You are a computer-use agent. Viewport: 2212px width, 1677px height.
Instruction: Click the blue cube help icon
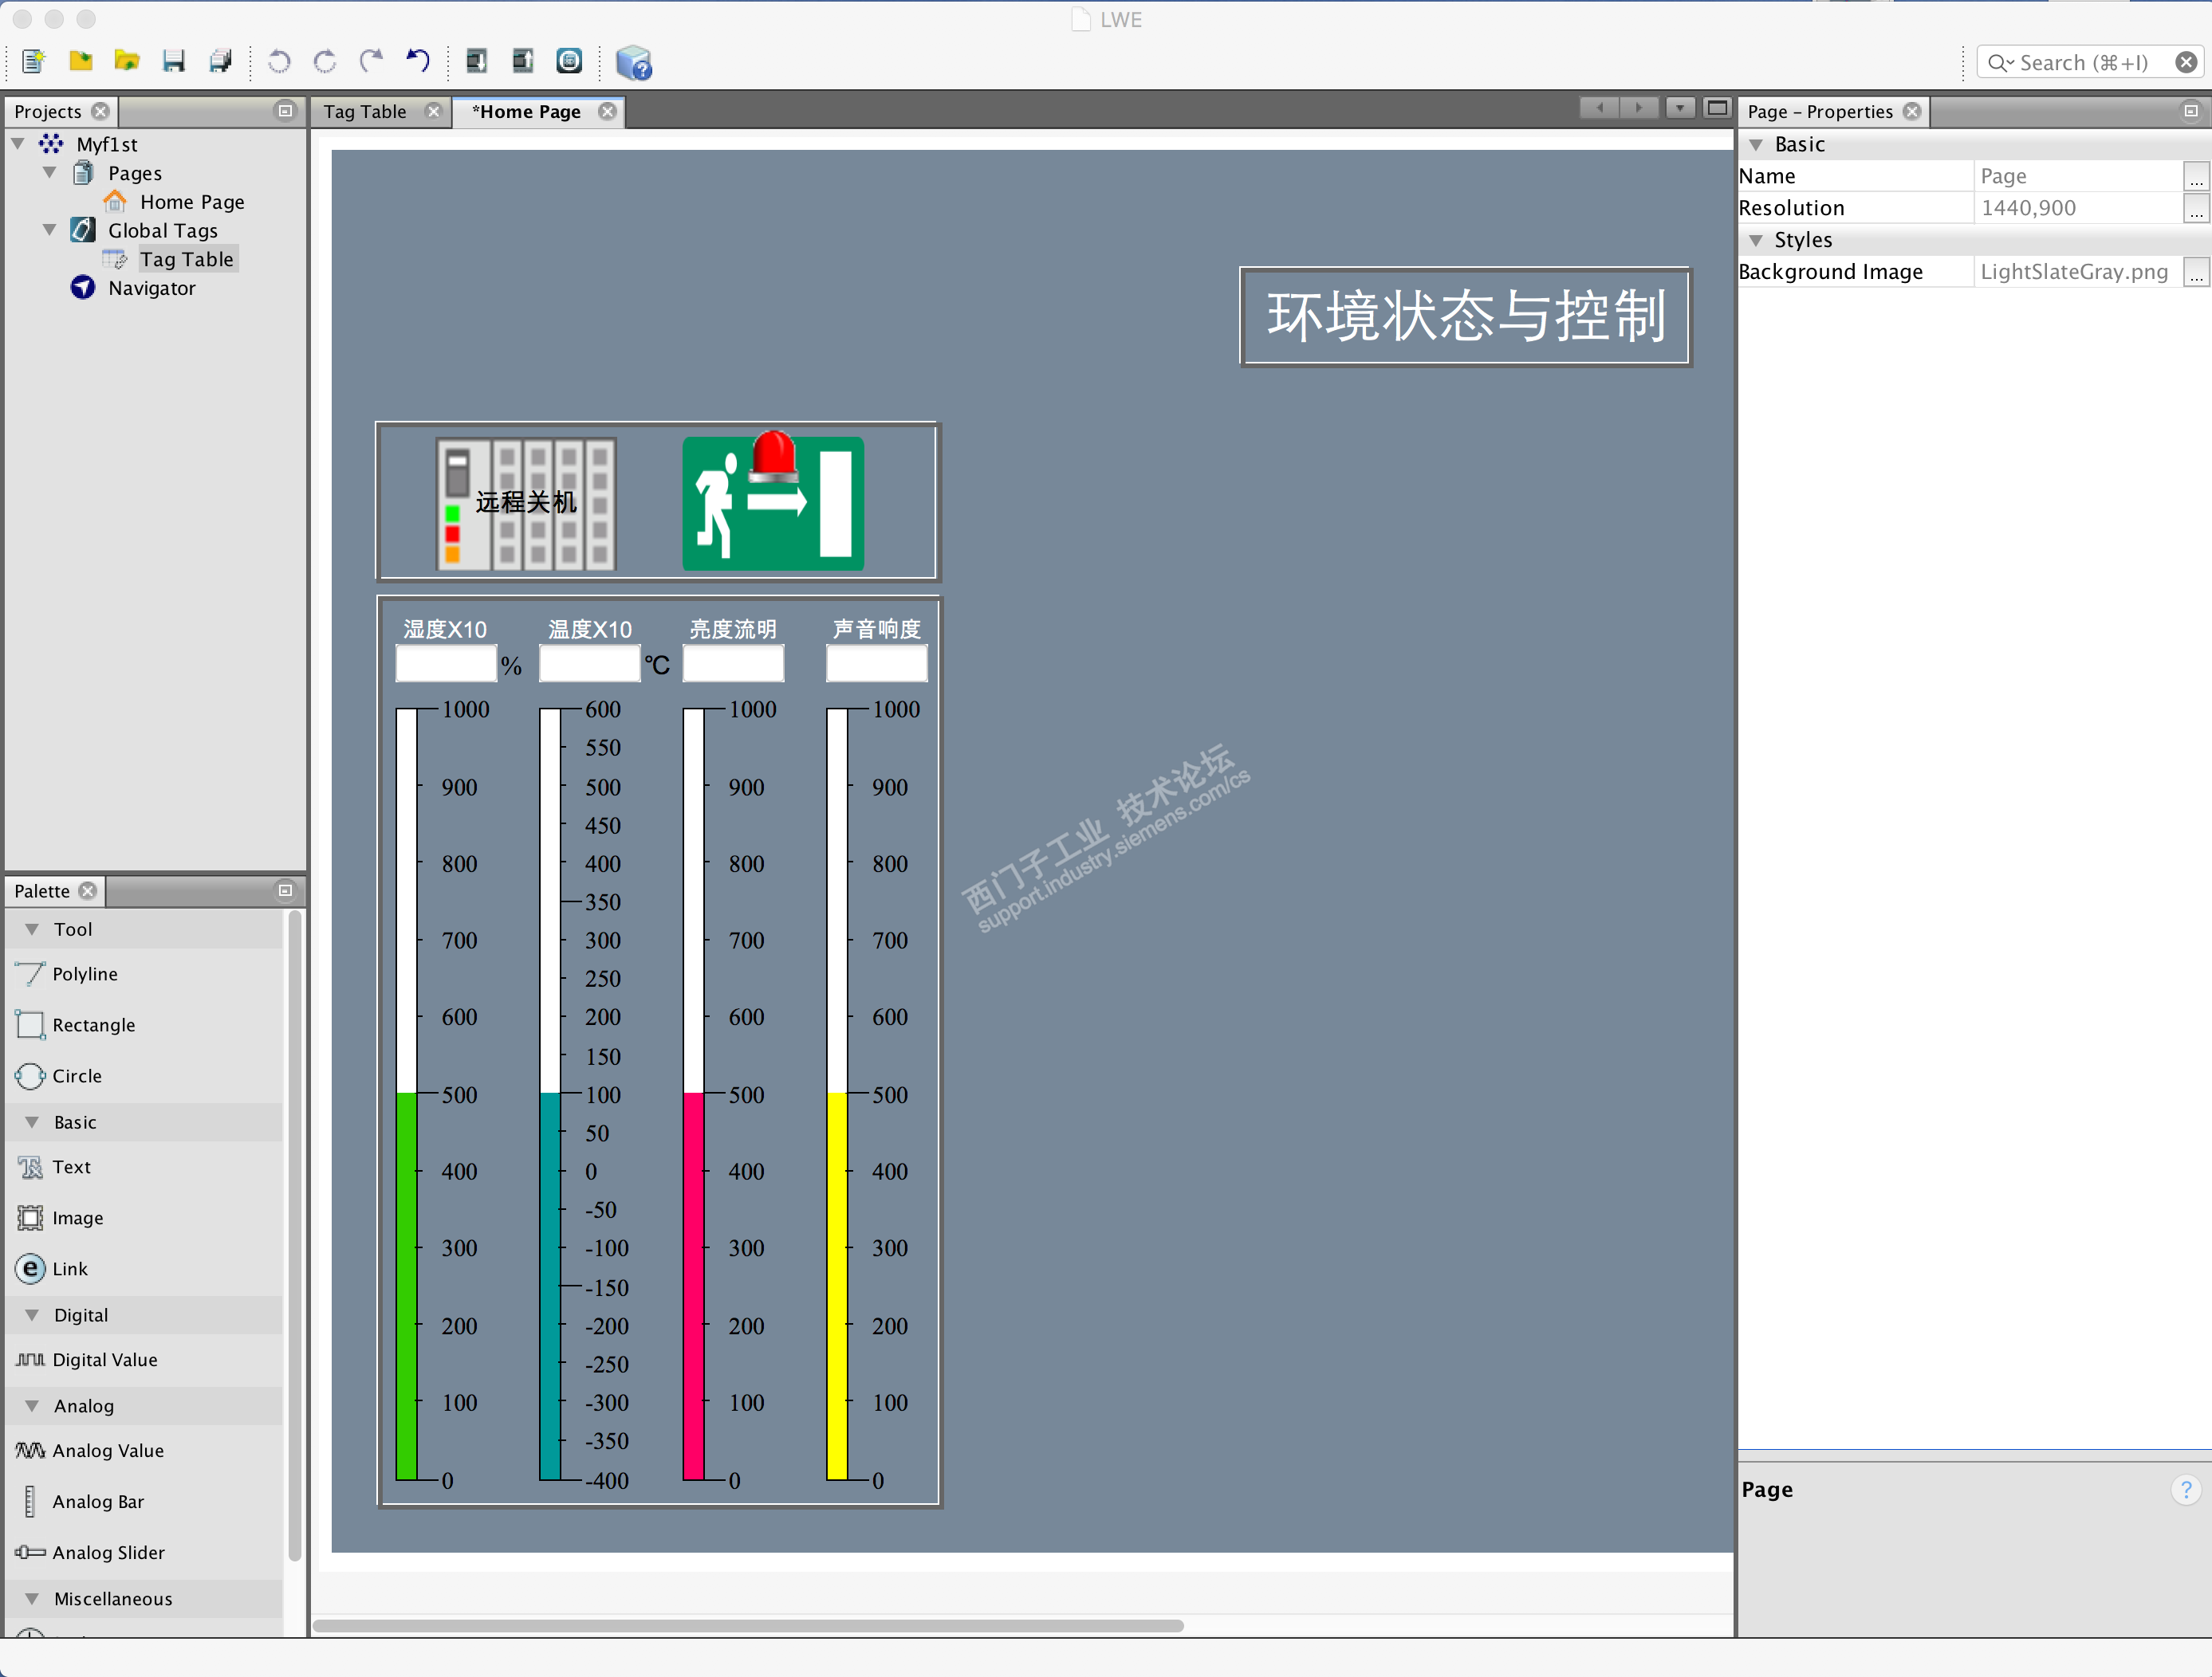point(634,63)
